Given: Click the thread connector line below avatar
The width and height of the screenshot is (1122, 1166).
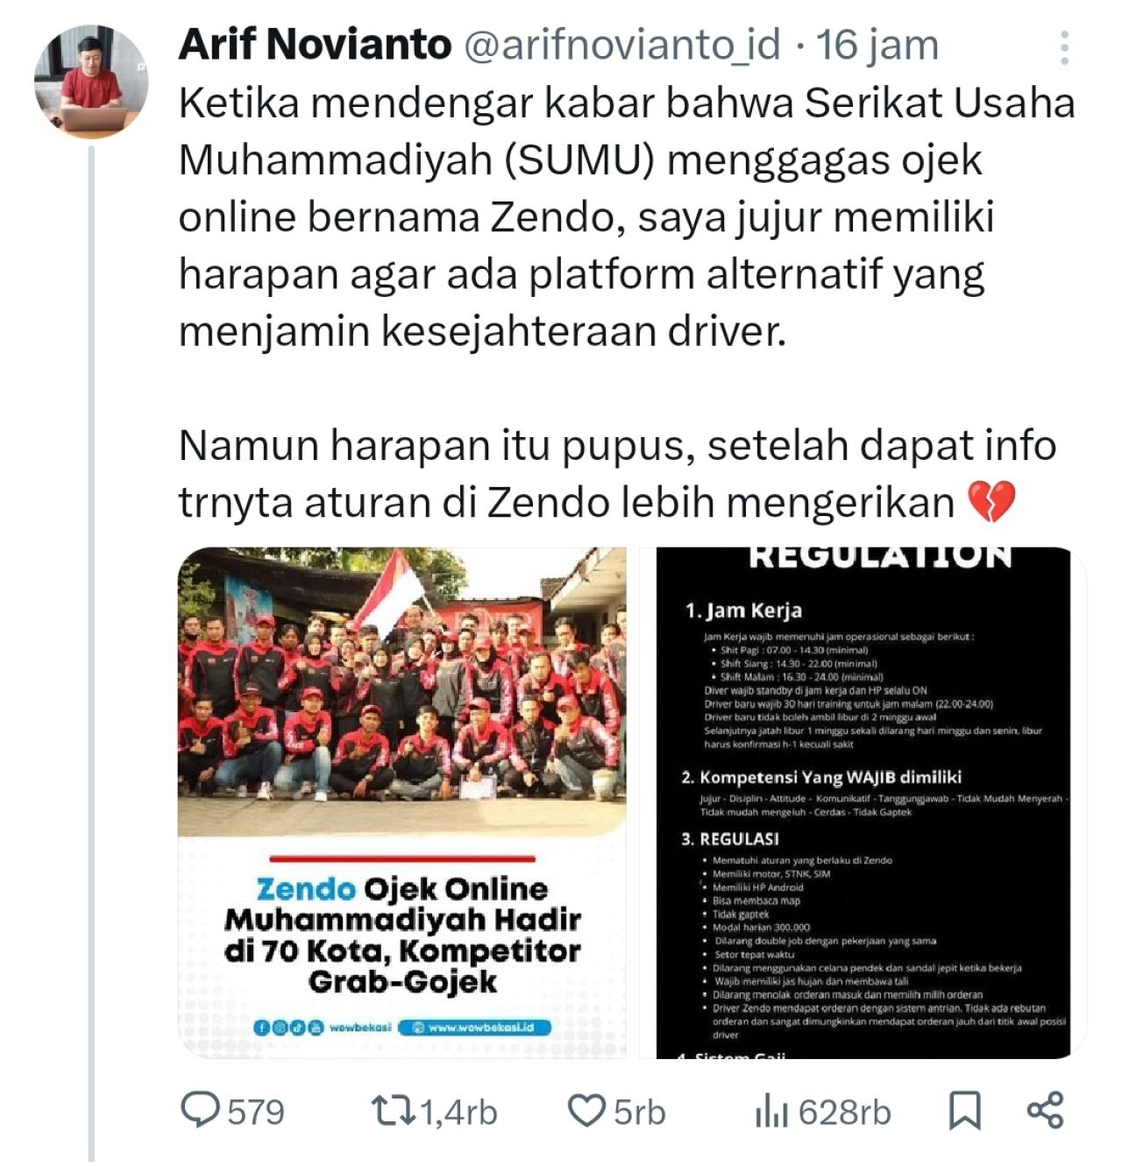Looking at the screenshot, I should click(x=91, y=654).
